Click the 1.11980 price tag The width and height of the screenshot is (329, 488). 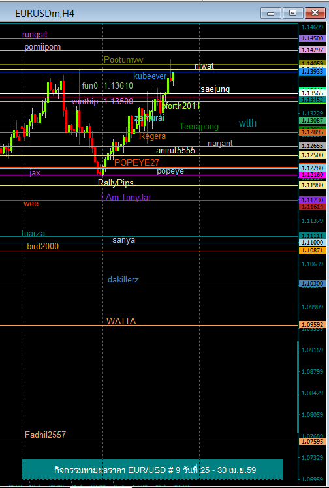coord(312,185)
